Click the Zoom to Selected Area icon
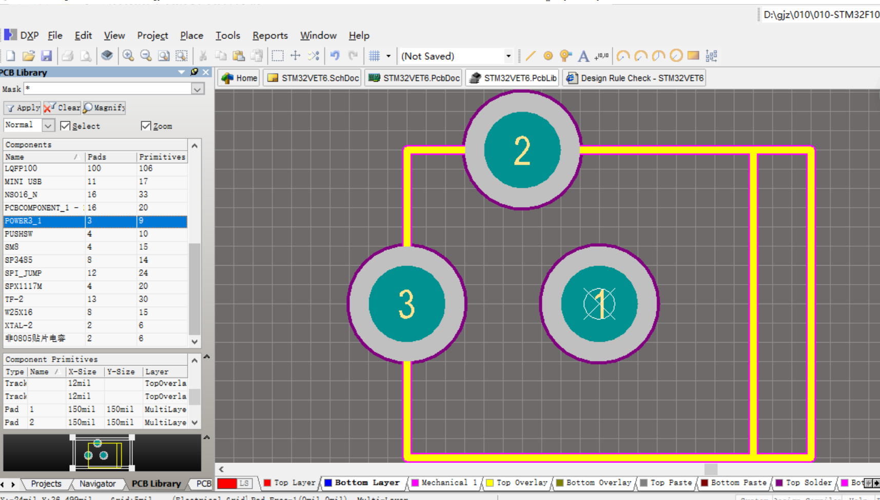 point(181,56)
